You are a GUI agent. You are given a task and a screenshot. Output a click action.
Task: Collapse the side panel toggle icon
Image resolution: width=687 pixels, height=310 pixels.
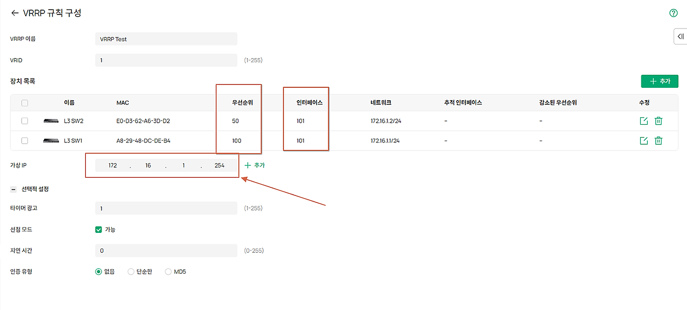click(681, 36)
